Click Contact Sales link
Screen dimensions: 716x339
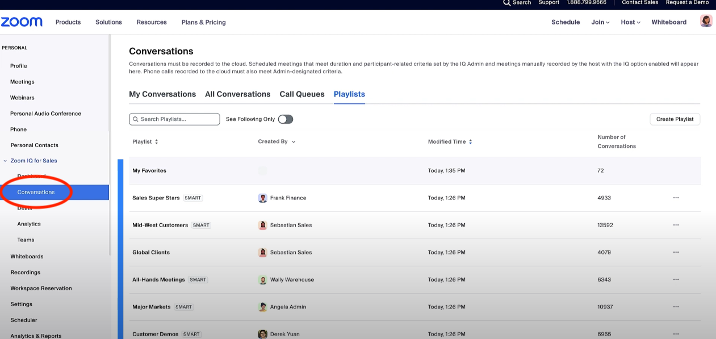coord(640,3)
